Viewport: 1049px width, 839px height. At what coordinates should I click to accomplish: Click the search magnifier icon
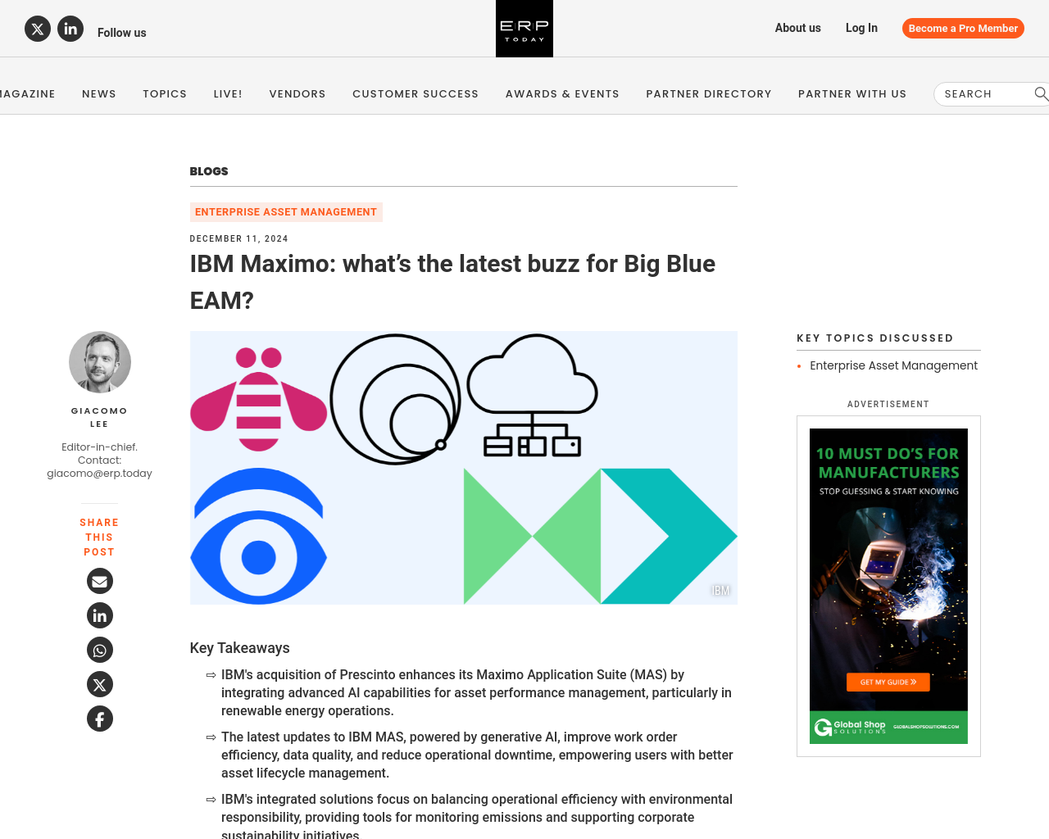pos(1041,93)
